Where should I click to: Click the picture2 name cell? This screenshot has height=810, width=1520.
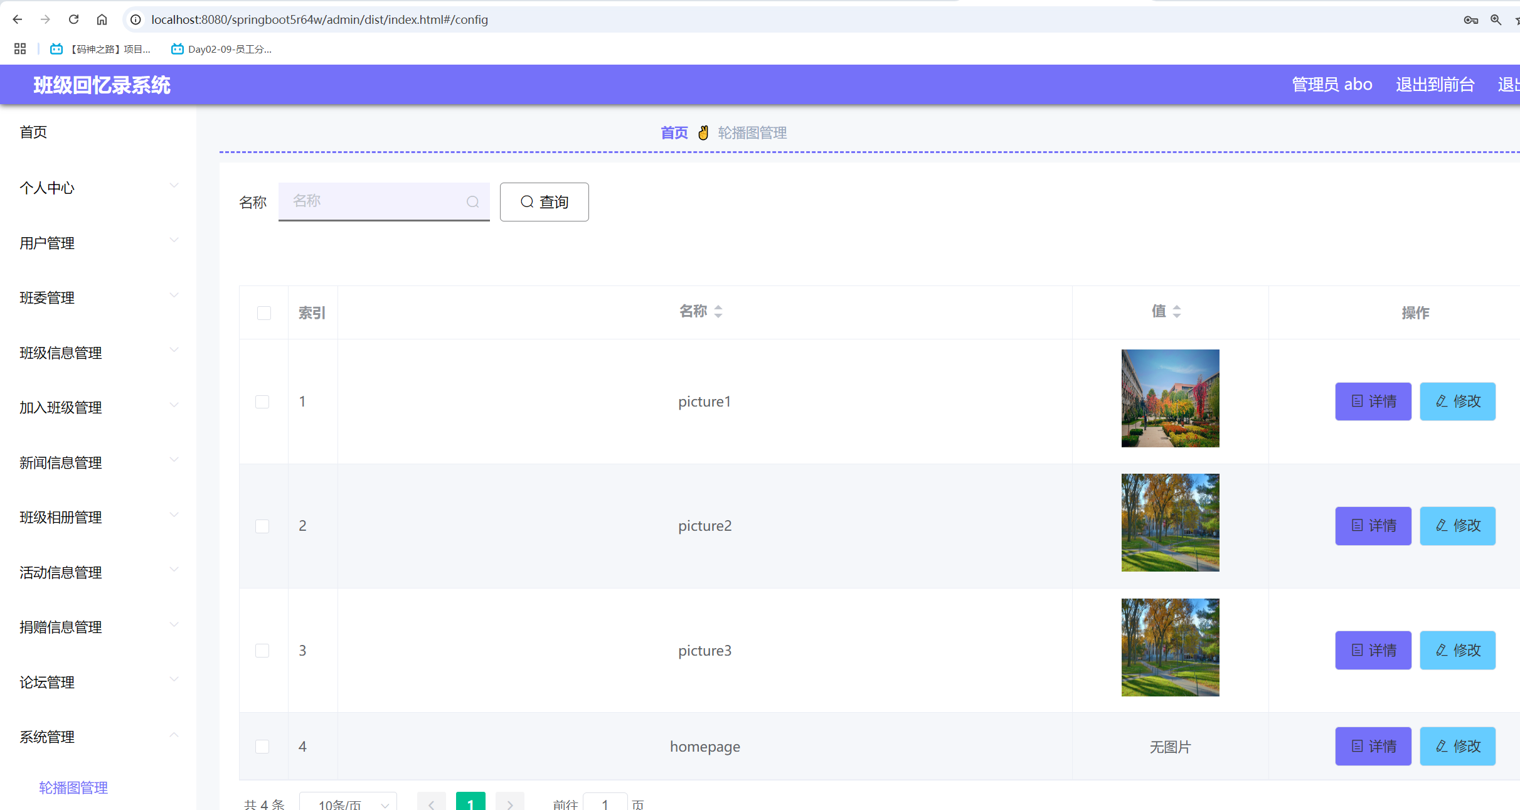pos(704,526)
